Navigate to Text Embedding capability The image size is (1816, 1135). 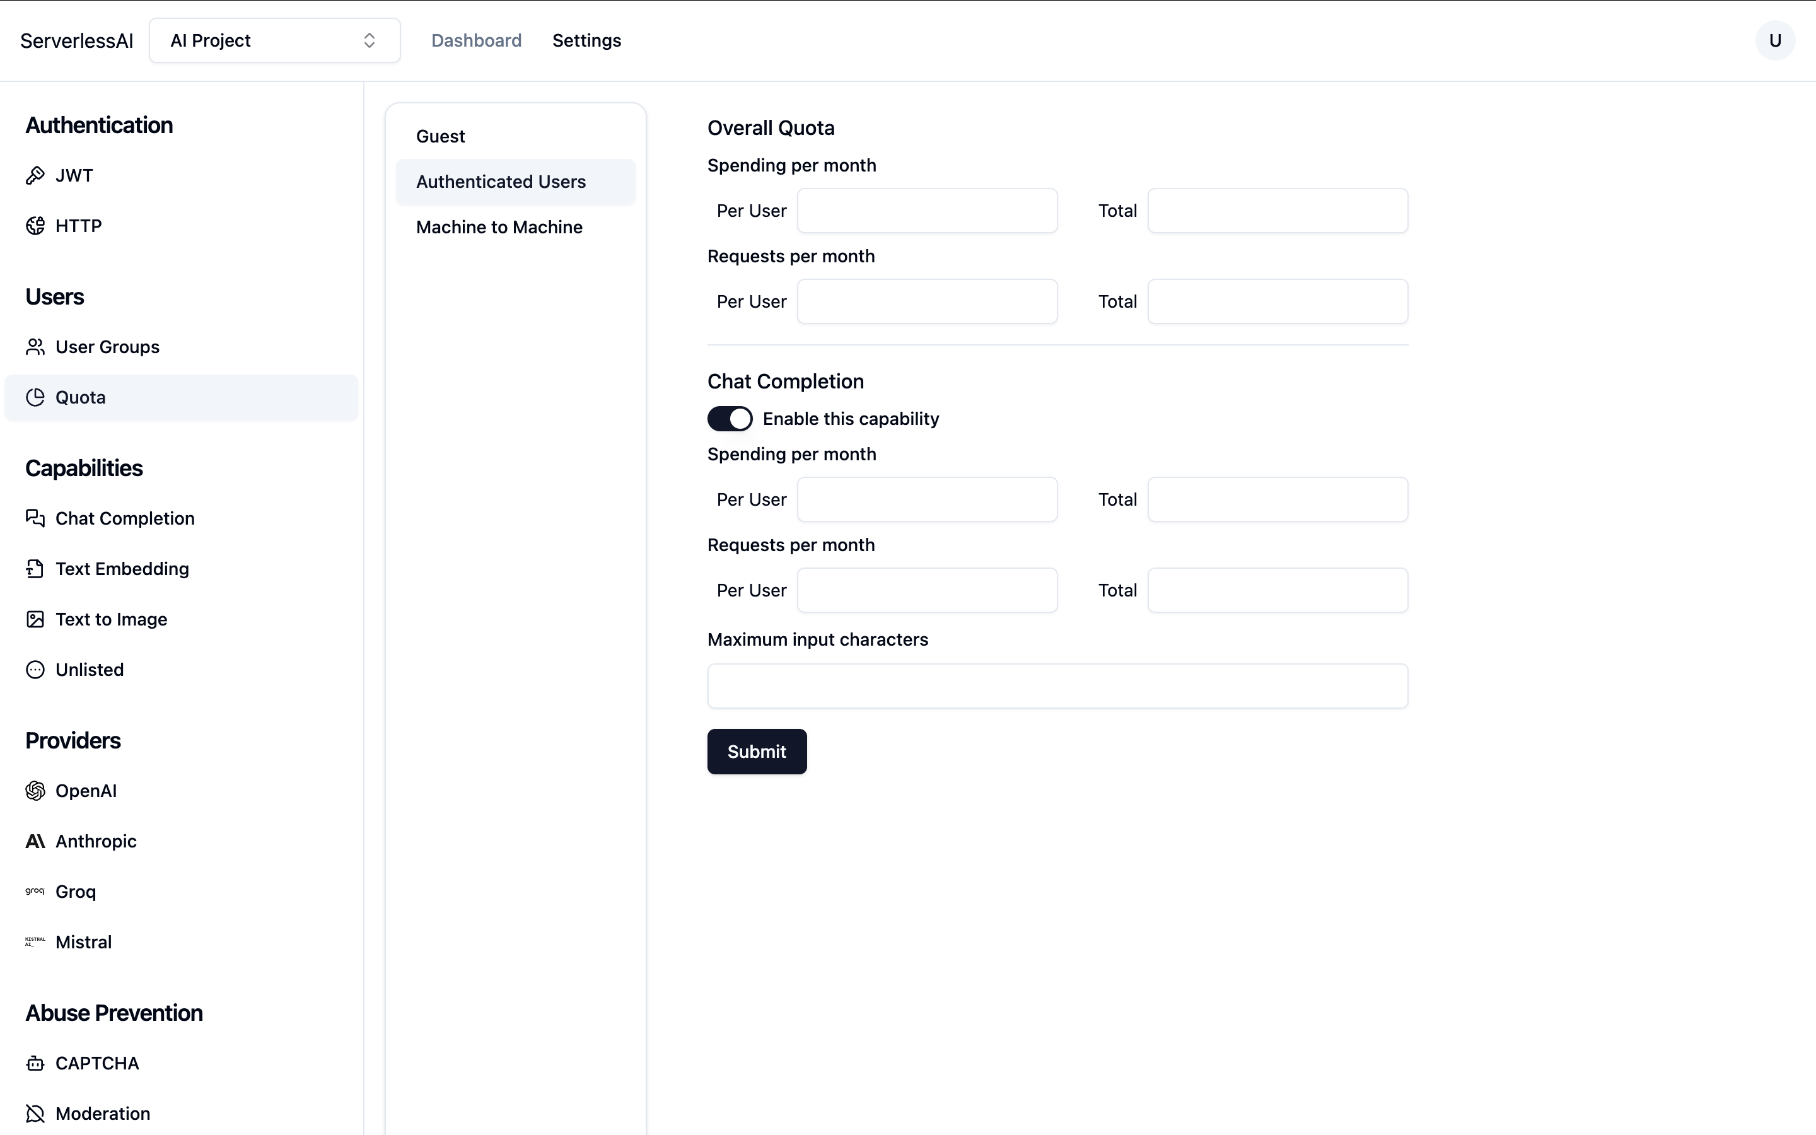point(182,569)
